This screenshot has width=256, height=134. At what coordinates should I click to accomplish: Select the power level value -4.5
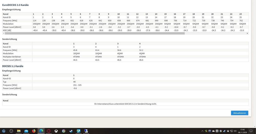(x=147, y=27)
